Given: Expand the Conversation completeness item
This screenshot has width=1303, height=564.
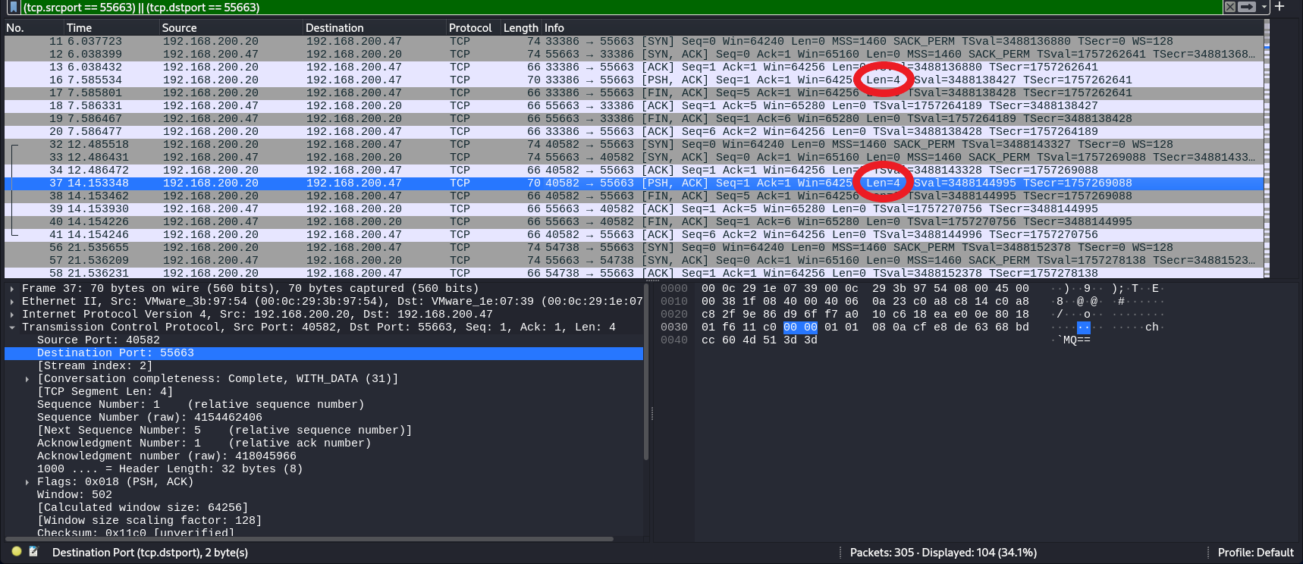Looking at the screenshot, I should [27, 379].
